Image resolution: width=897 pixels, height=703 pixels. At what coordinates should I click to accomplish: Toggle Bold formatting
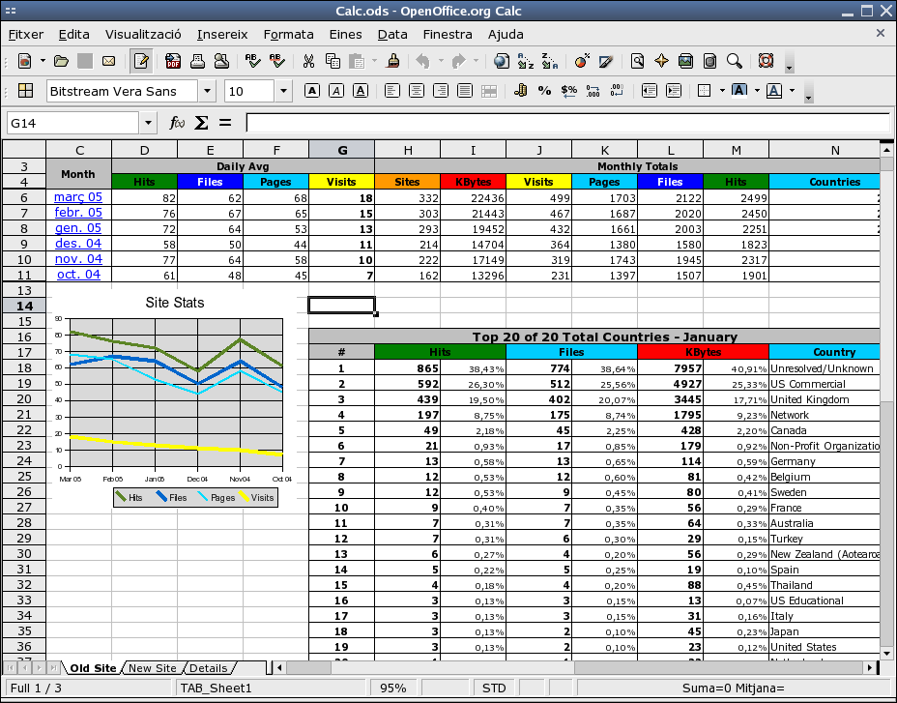coord(312,91)
